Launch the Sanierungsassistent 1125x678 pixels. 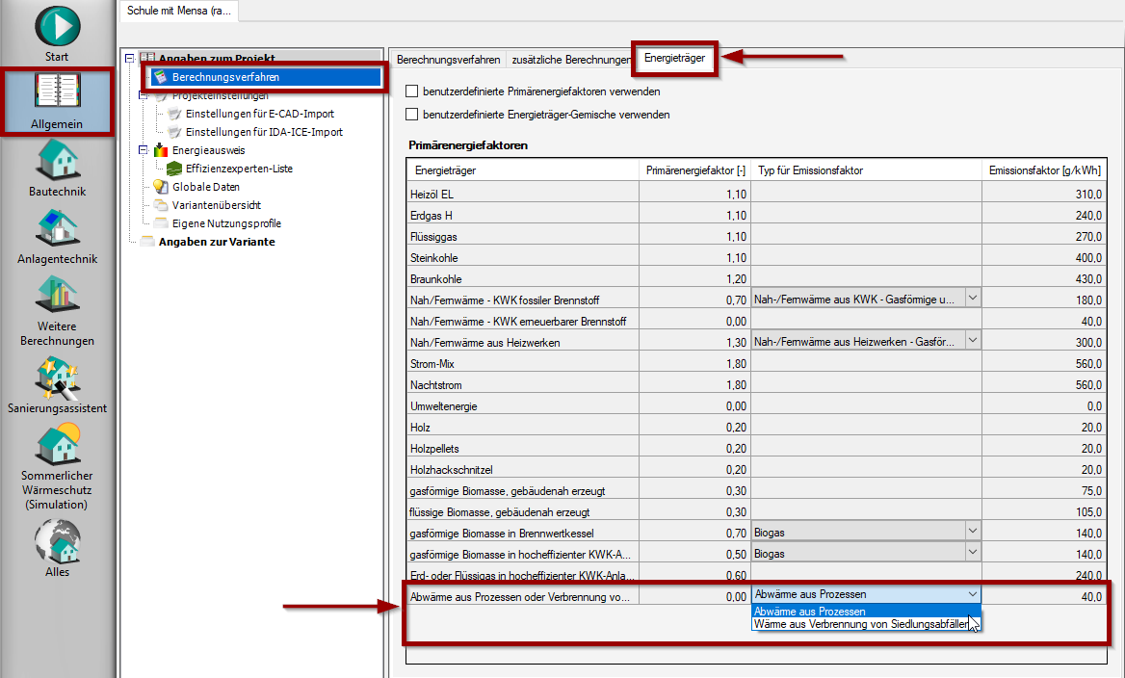[56, 383]
